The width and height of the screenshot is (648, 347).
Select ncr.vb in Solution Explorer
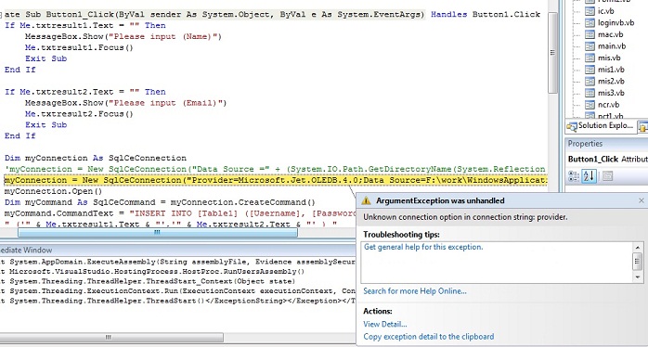pyautogui.click(x=608, y=105)
